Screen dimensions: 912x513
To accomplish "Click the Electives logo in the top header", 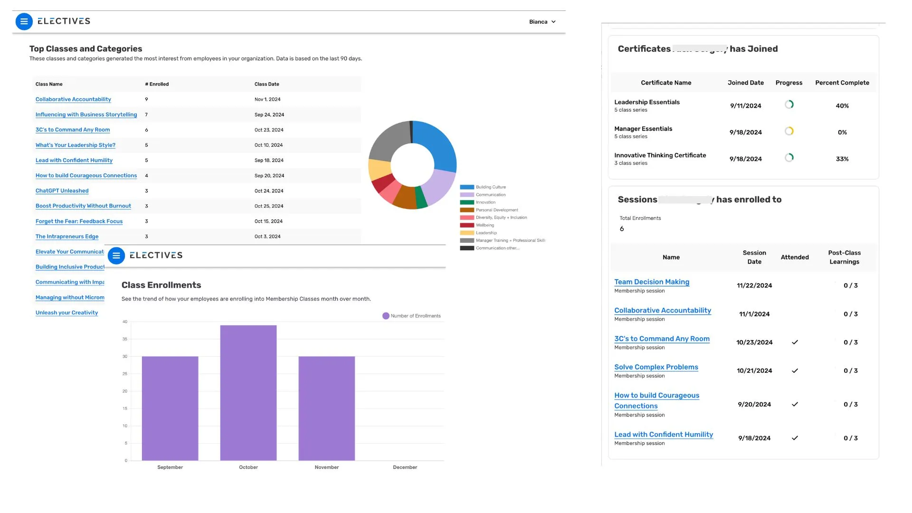I will point(64,21).
